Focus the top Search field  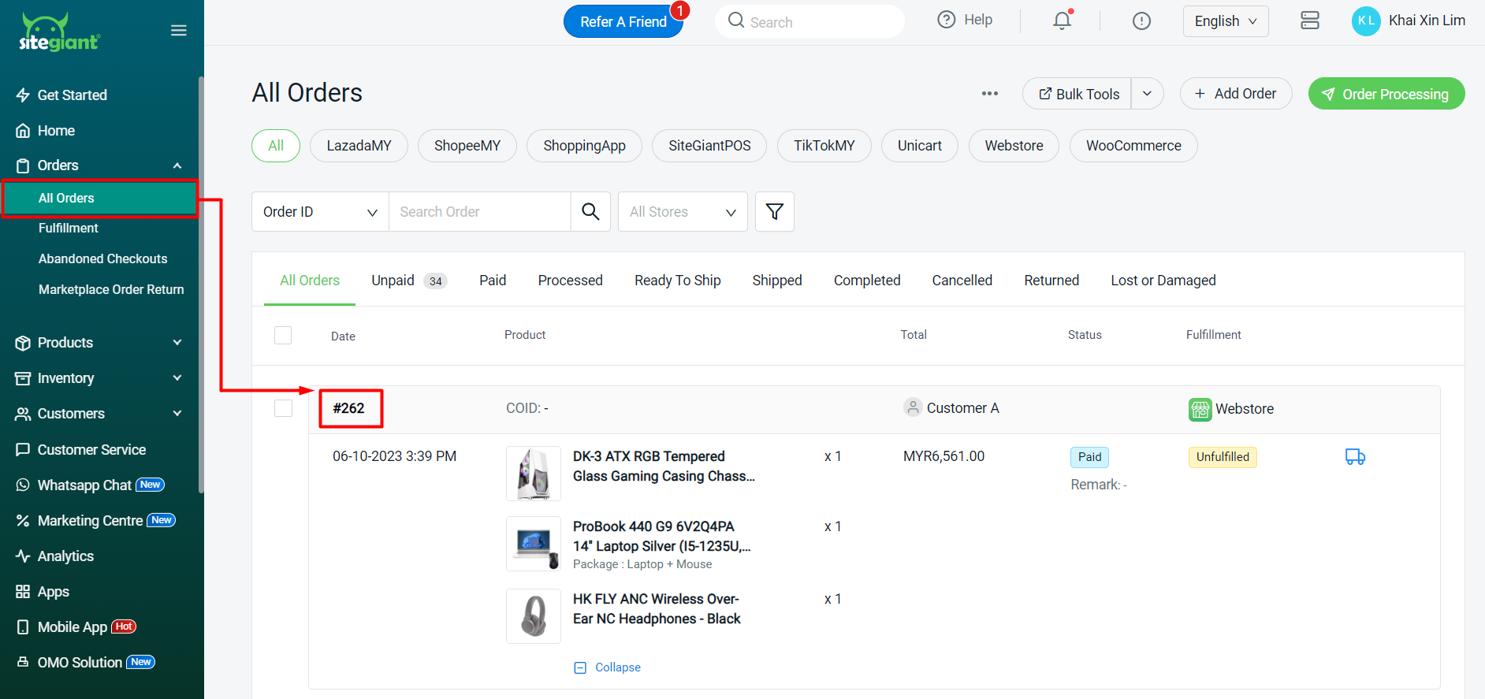(x=810, y=21)
